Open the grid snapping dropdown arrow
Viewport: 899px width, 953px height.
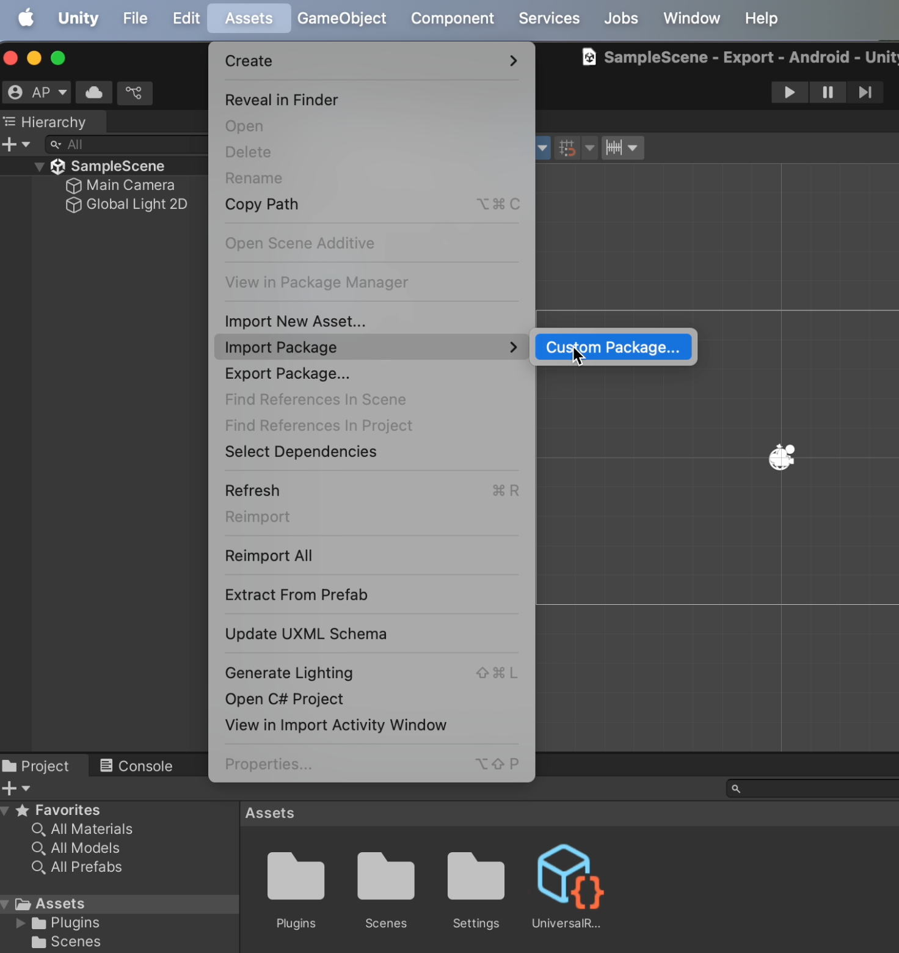pos(589,148)
